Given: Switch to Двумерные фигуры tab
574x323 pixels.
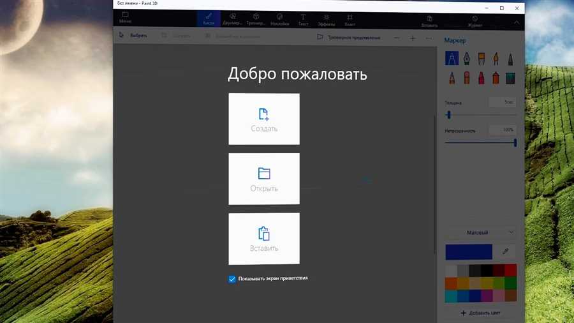Looking at the screenshot, I should [232, 19].
